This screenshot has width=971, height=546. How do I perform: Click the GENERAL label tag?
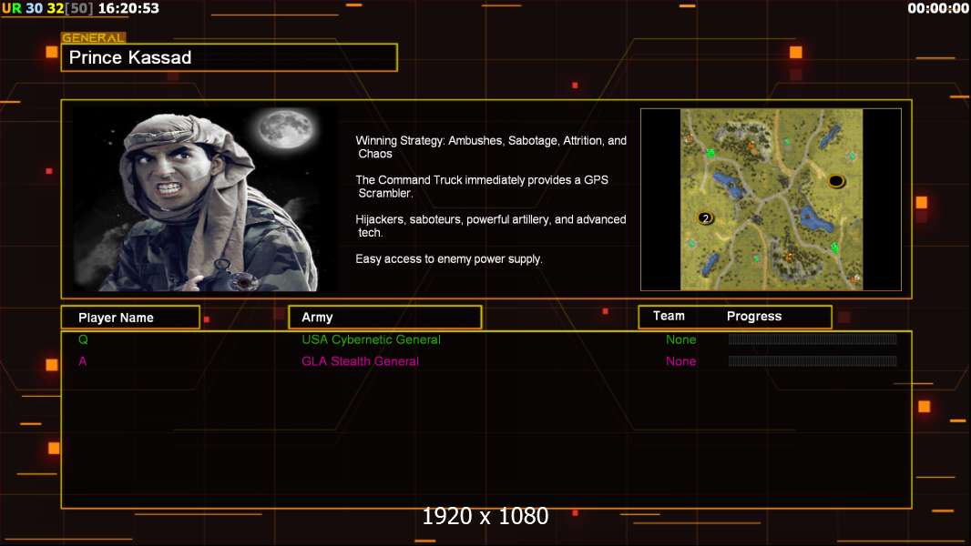click(93, 38)
